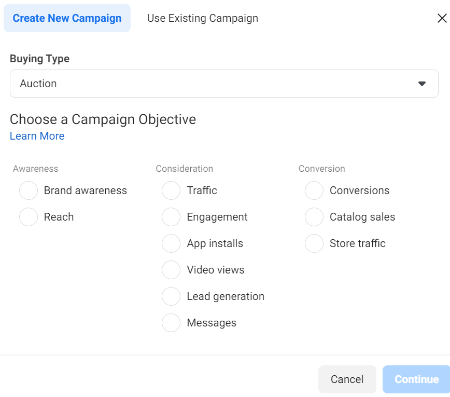
Task: Pick the Engagement objective
Action: coord(171,217)
